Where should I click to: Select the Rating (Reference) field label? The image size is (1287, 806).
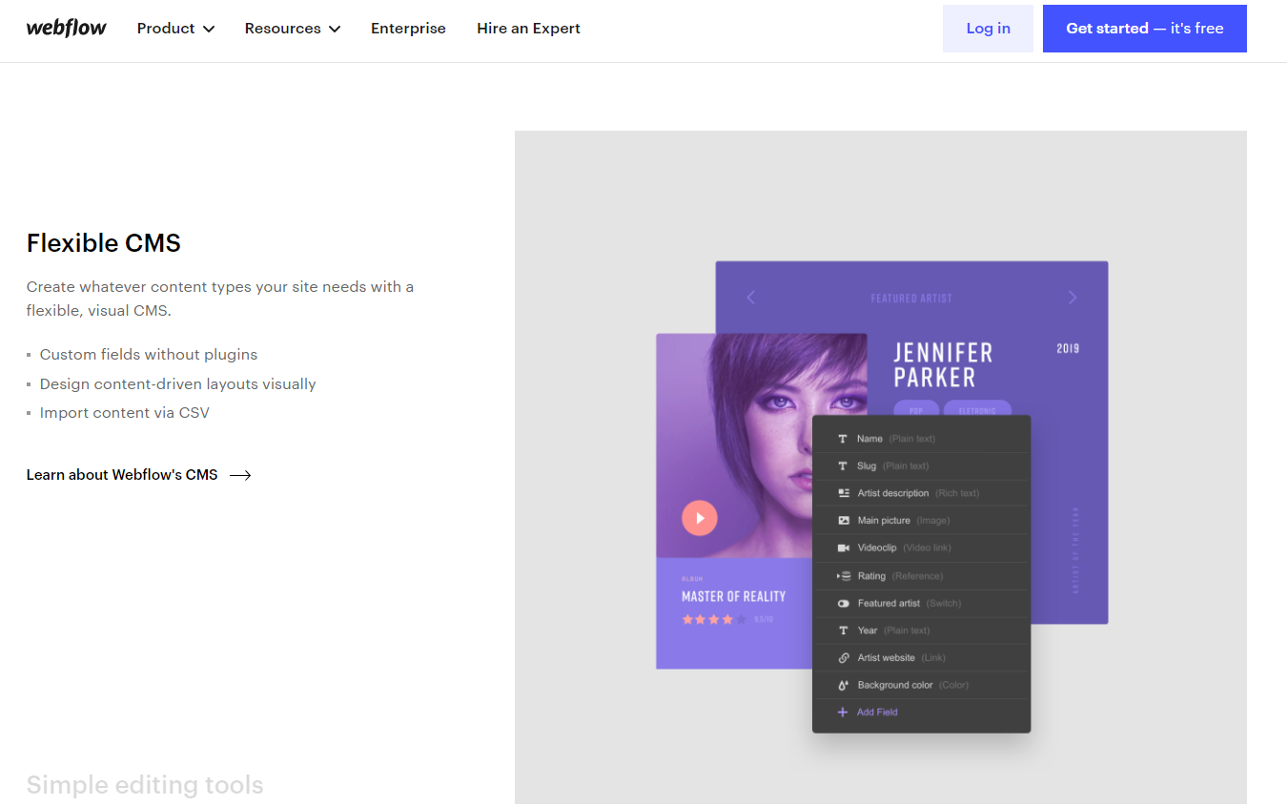(x=900, y=576)
